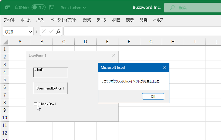Close the Microsoft Excel message dialog
Viewport: 221px width, 140px height.
[165, 67]
